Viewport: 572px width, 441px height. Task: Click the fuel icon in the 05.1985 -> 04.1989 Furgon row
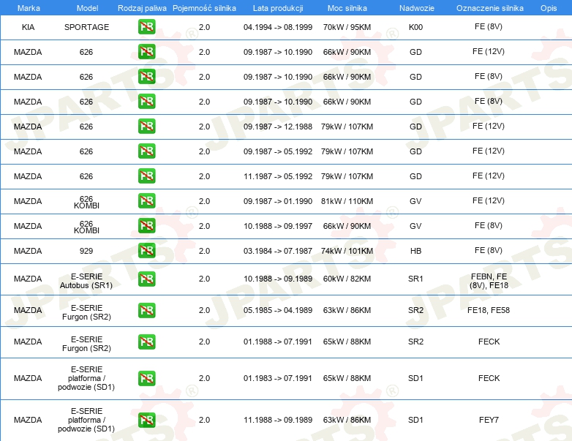pos(146,309)
